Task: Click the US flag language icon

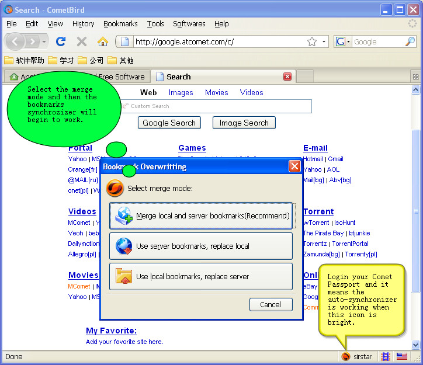Action: [402, 357]
